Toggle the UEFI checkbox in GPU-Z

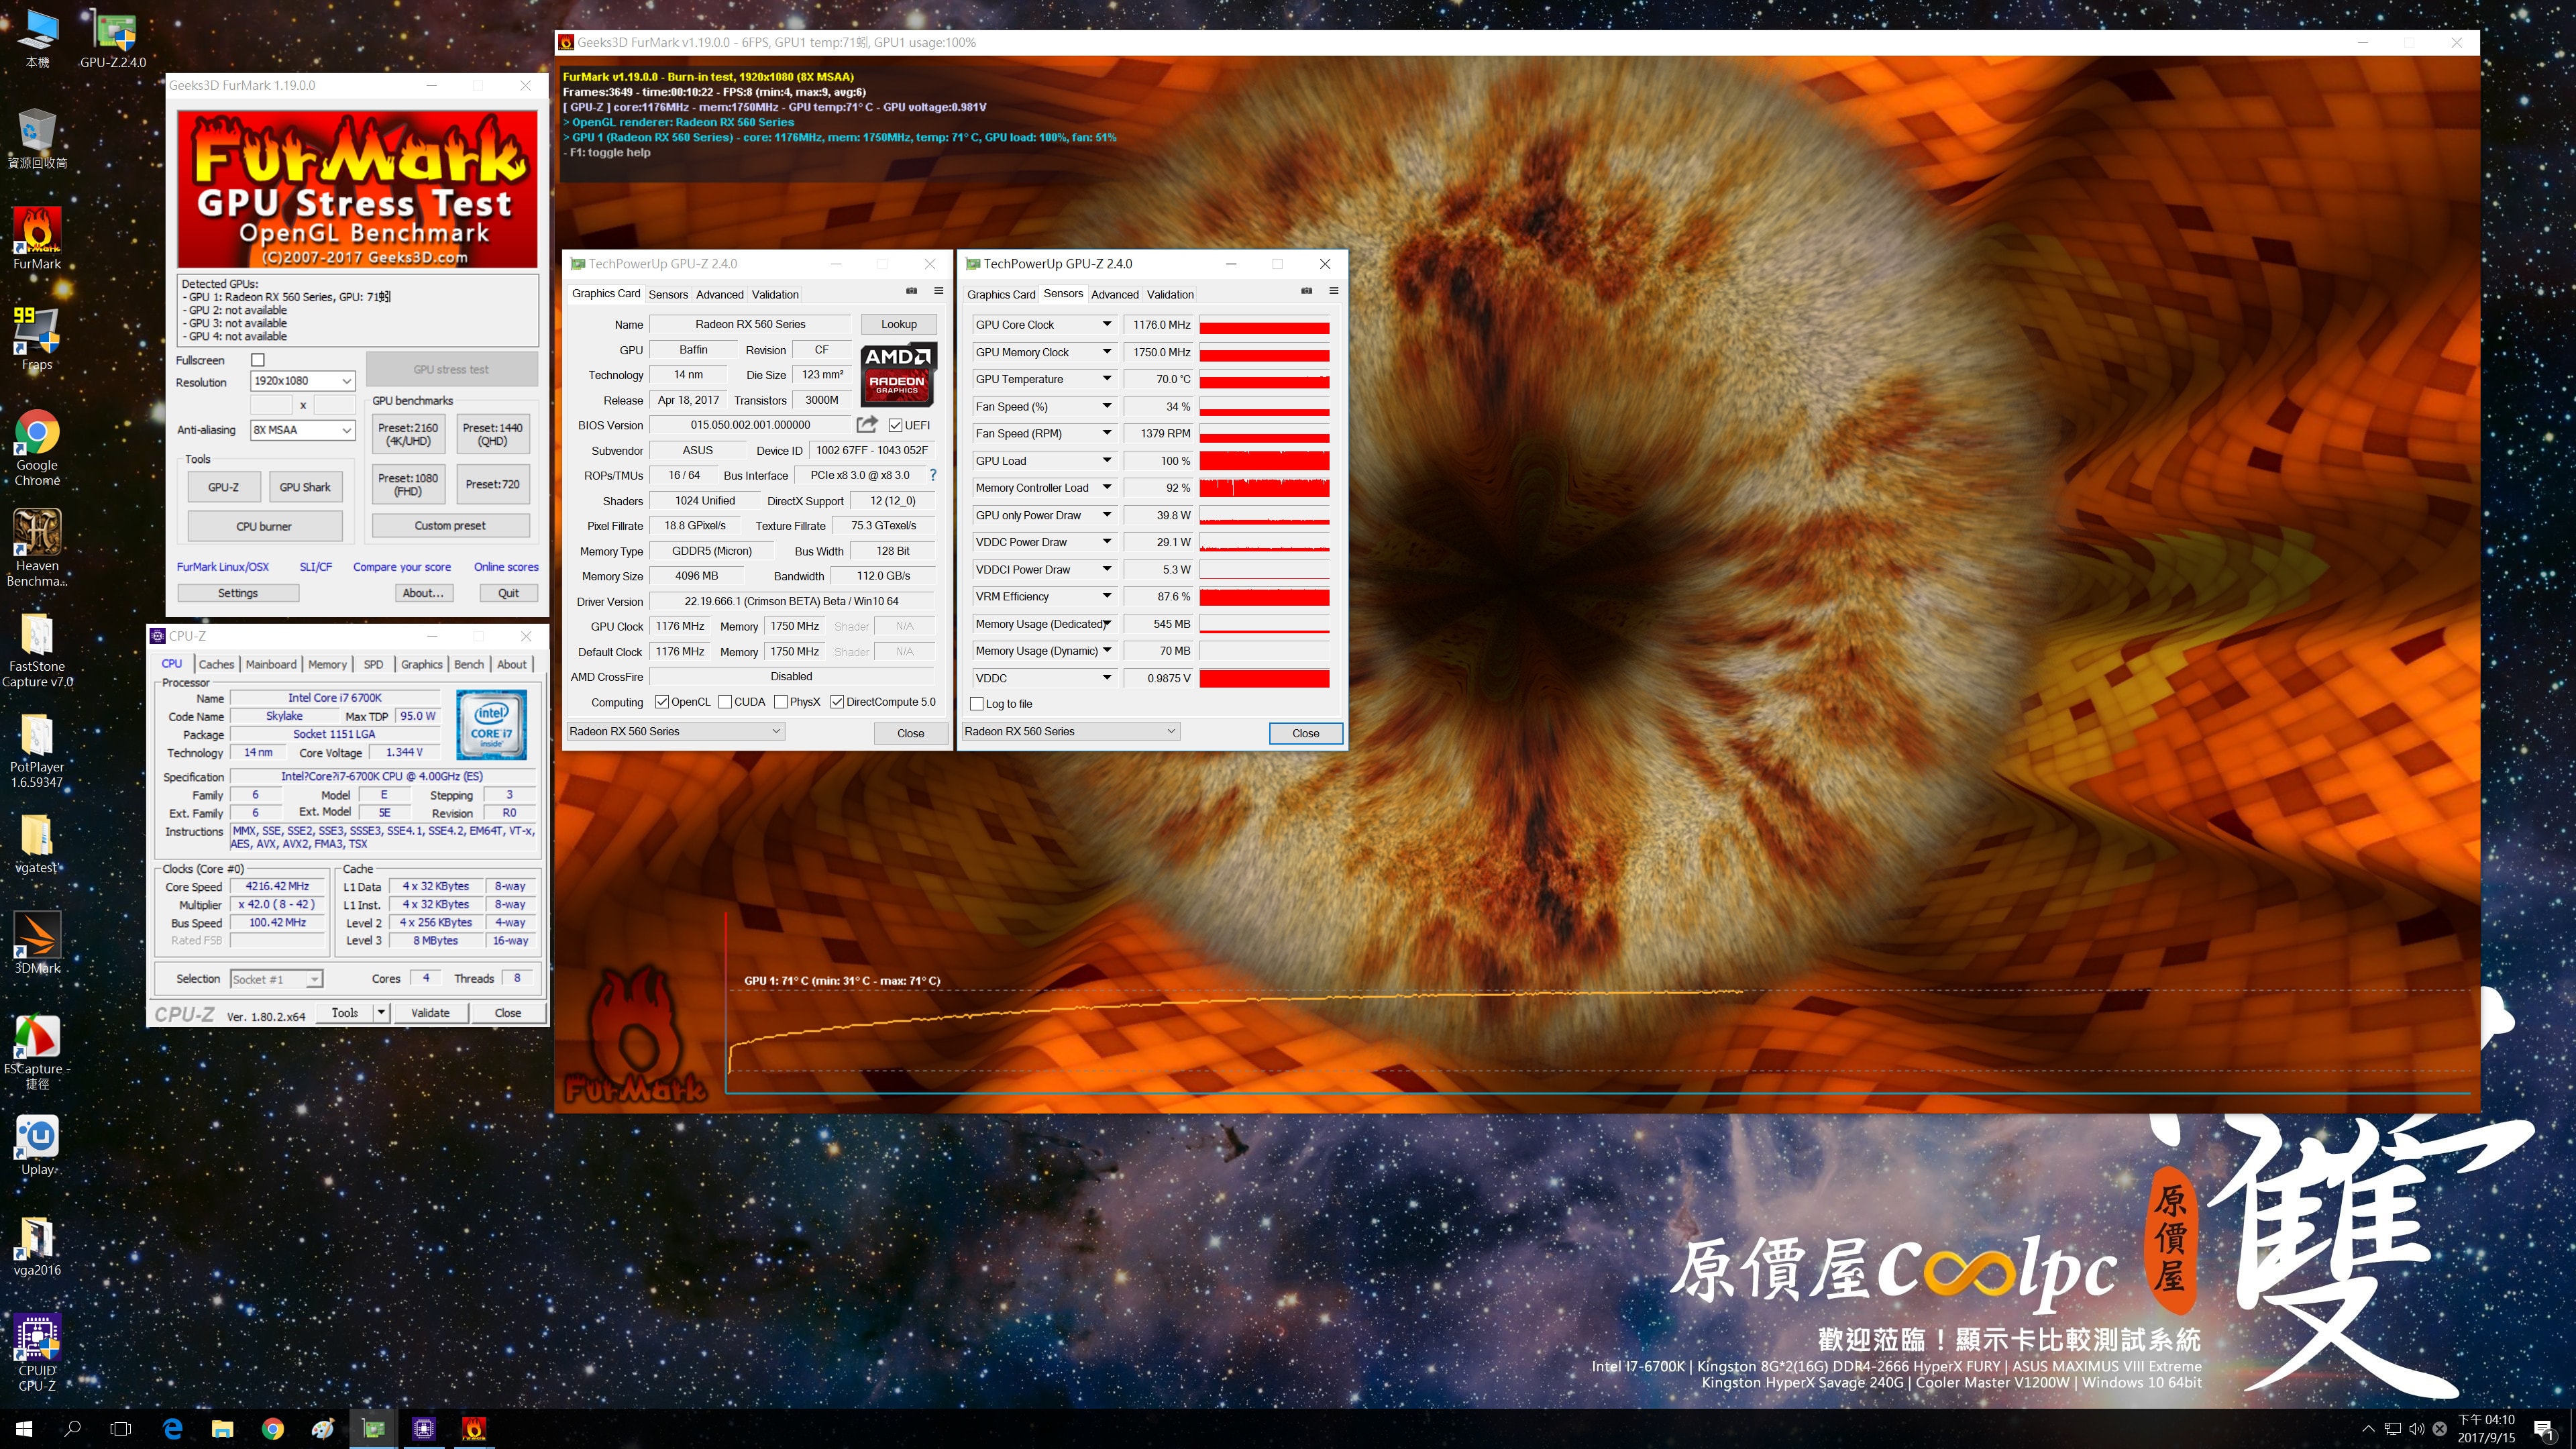pyautogui.click(x=895, y=425)
